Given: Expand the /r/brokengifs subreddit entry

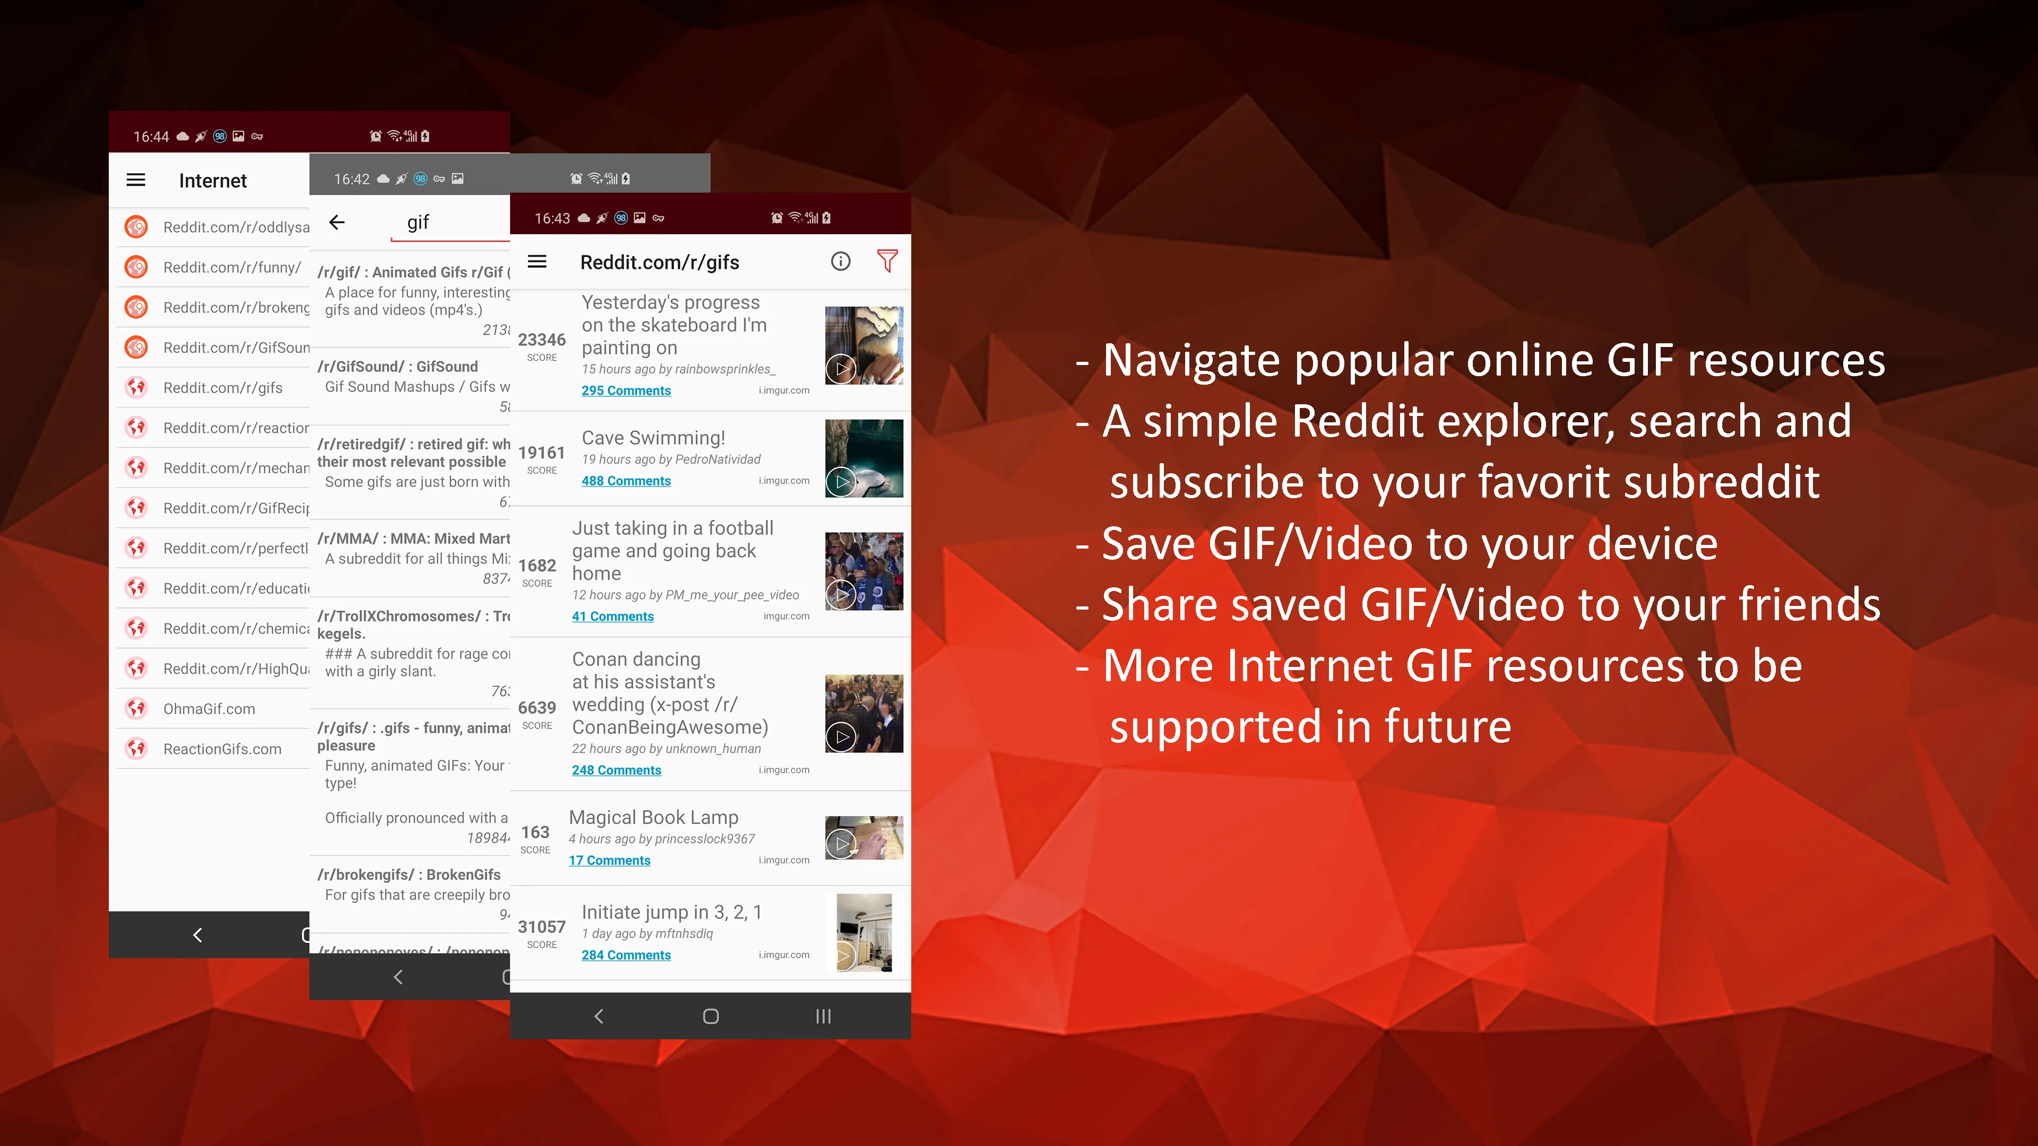Looking at the screenshot, I should tap(413, 890).
